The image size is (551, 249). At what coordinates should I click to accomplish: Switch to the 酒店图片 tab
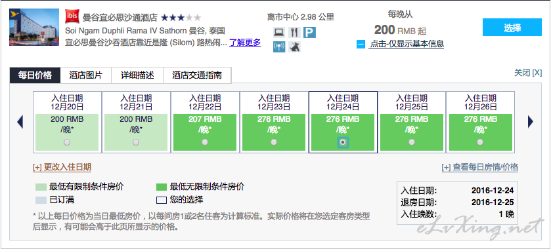(86, 75)
